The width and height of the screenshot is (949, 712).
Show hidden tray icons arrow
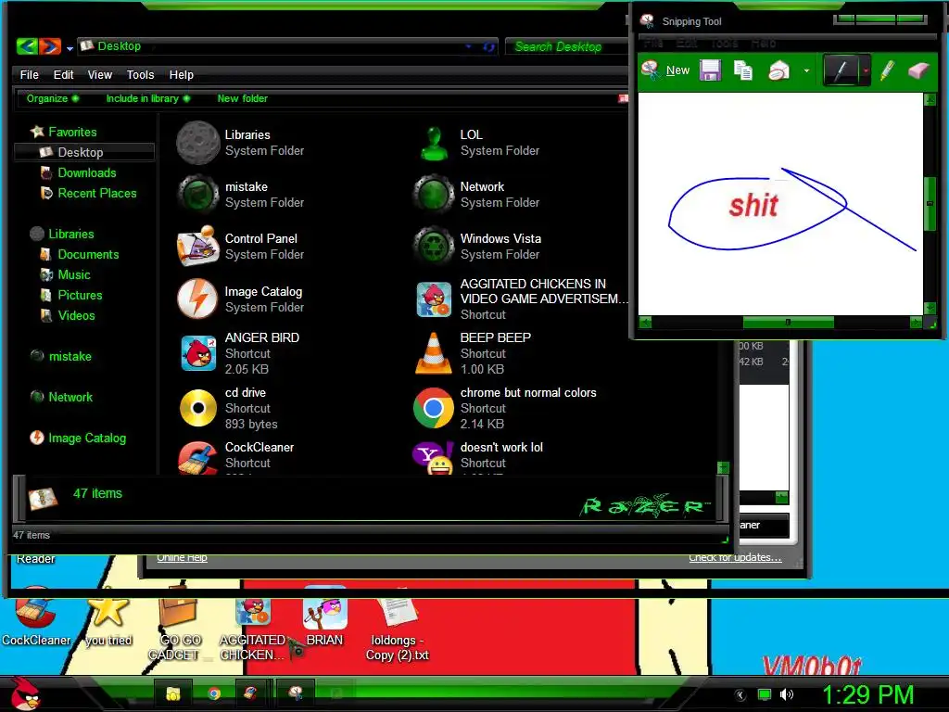pos(740,695)
